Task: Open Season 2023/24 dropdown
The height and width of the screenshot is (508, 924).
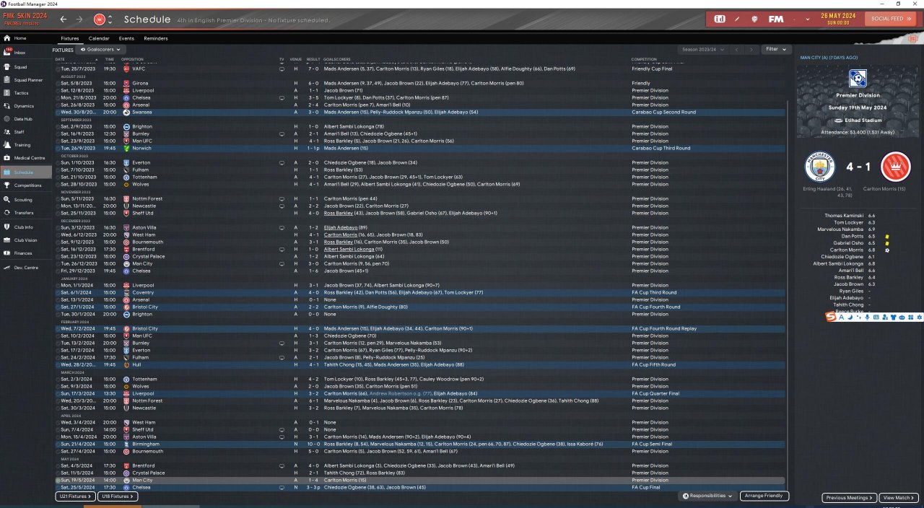Action: click(x=702, y=49)
